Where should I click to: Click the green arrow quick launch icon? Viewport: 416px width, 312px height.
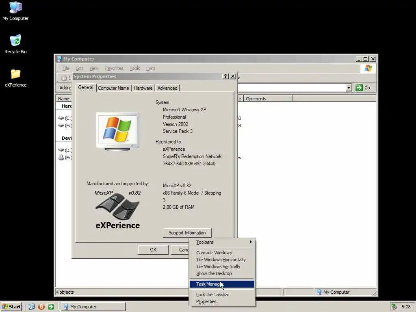point(51,307)
